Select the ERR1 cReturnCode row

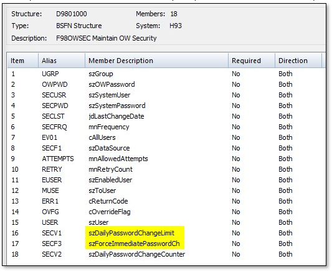(166, 201)
